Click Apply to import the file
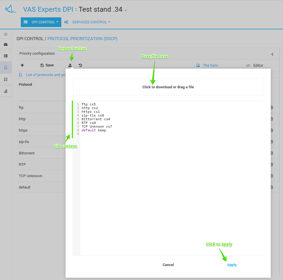The width and height of the screenshot is (283, 280). click(x=232, y=265)
